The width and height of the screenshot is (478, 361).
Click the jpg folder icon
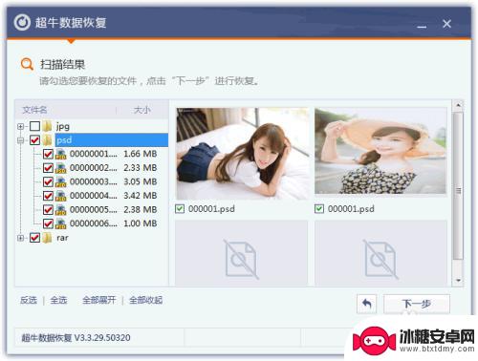point(47,126)
